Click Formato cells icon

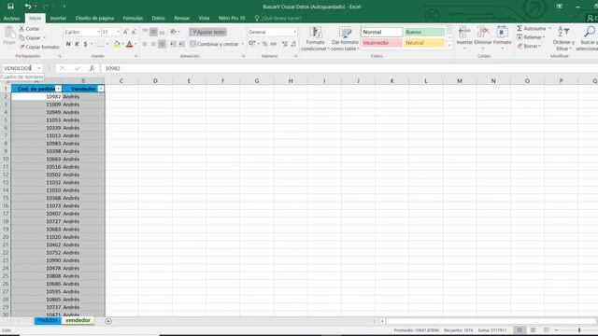[x=502, y=33]
